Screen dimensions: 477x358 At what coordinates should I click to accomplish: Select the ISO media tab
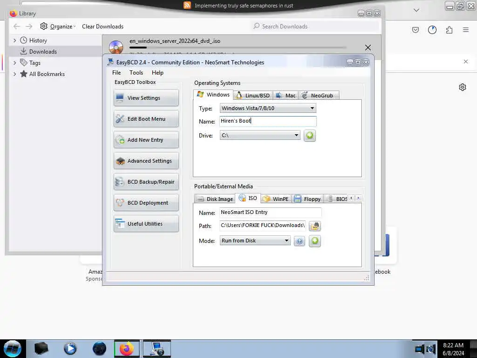248,198
